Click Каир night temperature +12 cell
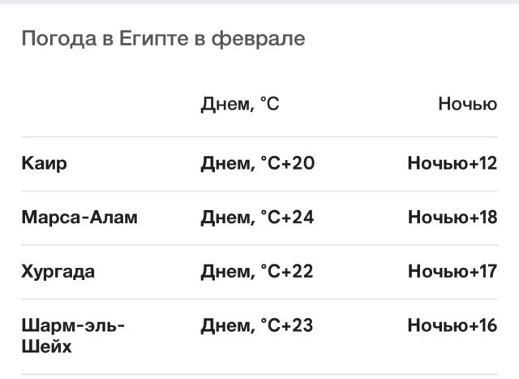 click(452, 164)
